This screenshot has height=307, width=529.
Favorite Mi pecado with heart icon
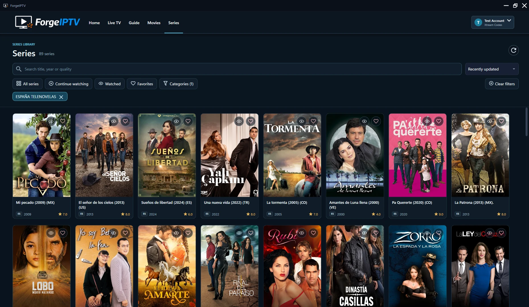63,121
